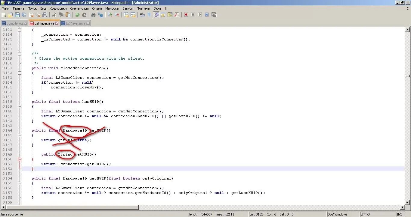Screen dimensions: 411x217
Task: Toggle INS mode in the status bar
Action: [x=399, y=214]
